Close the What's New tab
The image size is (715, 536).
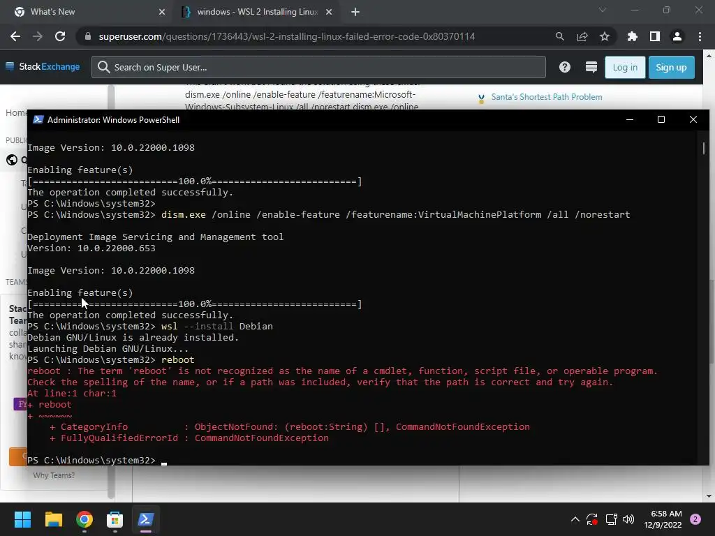point(162,12)
